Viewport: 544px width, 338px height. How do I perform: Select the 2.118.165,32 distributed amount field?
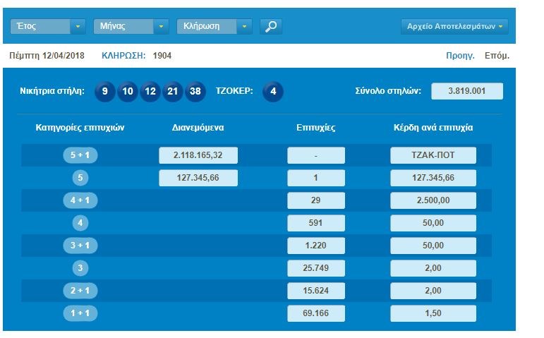198,155
